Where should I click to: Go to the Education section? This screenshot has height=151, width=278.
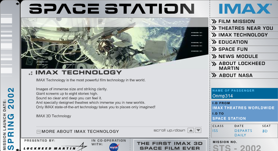click(233, 42)
